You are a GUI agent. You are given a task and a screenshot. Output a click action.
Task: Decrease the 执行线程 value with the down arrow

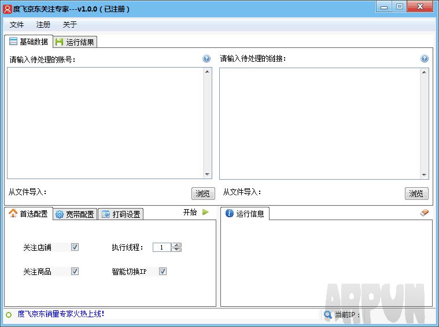pos(176,250)
